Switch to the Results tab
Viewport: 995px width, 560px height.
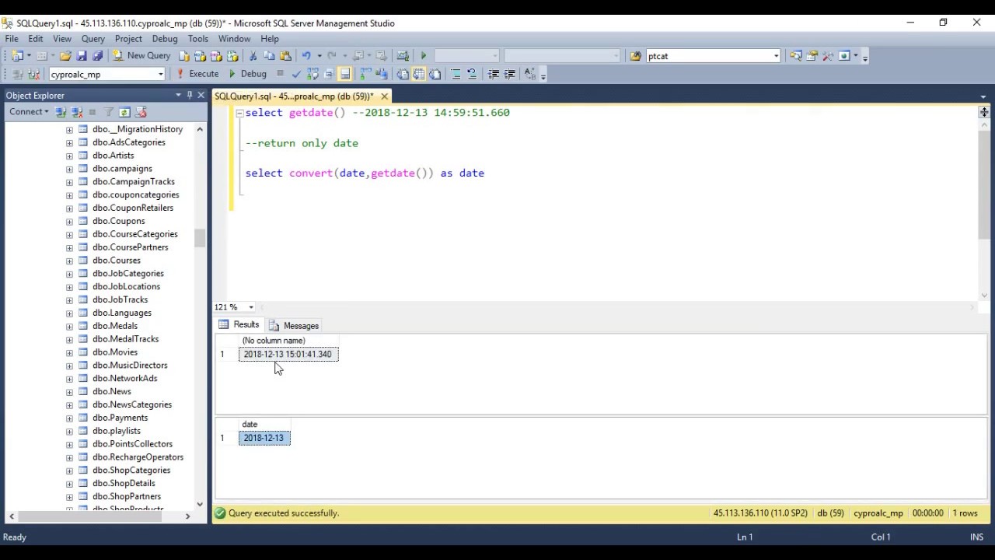click(x=239, y=325)
